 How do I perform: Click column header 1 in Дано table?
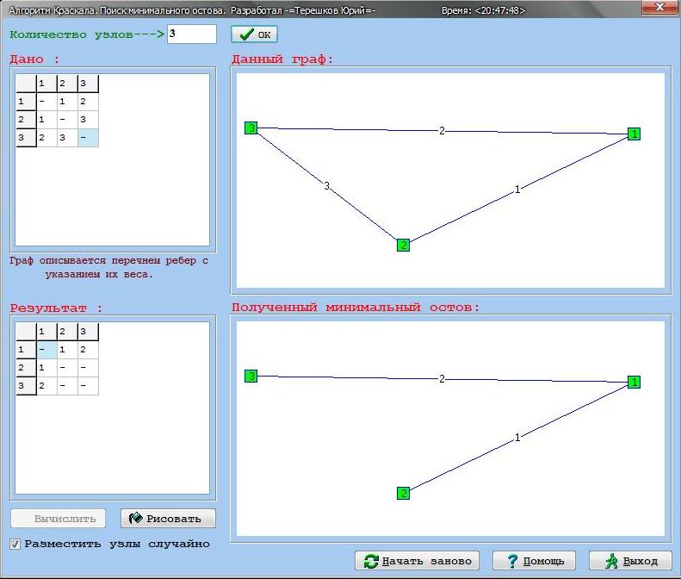(46, 84)
